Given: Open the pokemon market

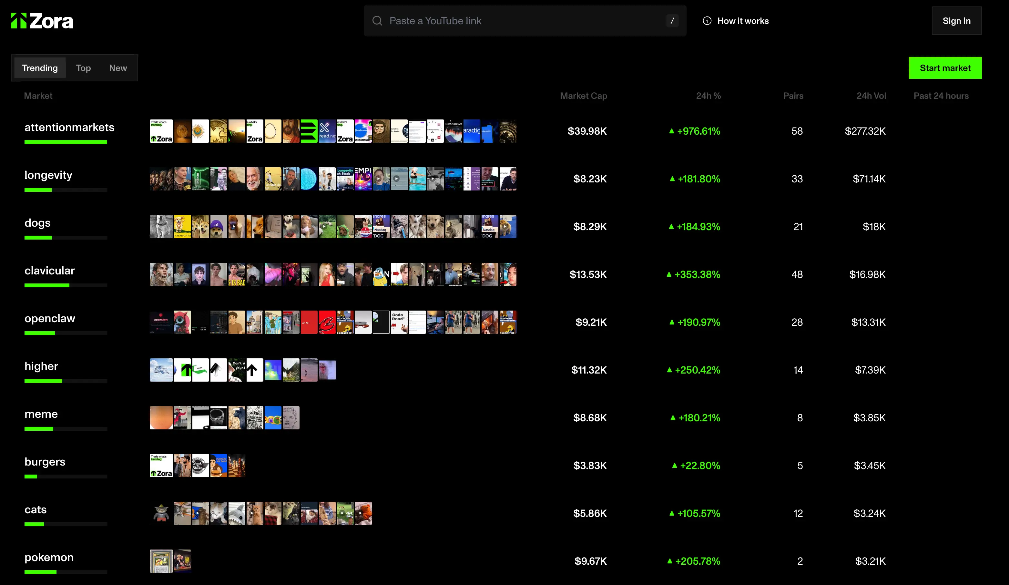Looking at the screenshot, I should coord(49,557).
